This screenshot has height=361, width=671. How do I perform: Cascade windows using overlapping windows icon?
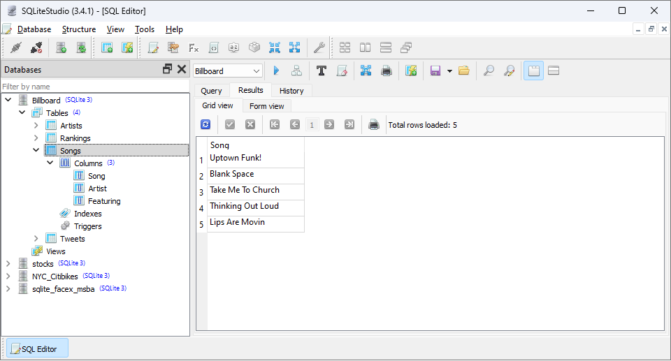coord(405,47)
